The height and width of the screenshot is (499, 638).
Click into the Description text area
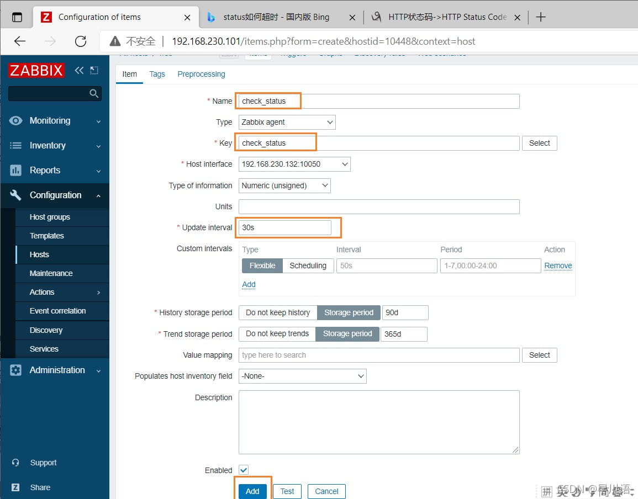point(379,422)
